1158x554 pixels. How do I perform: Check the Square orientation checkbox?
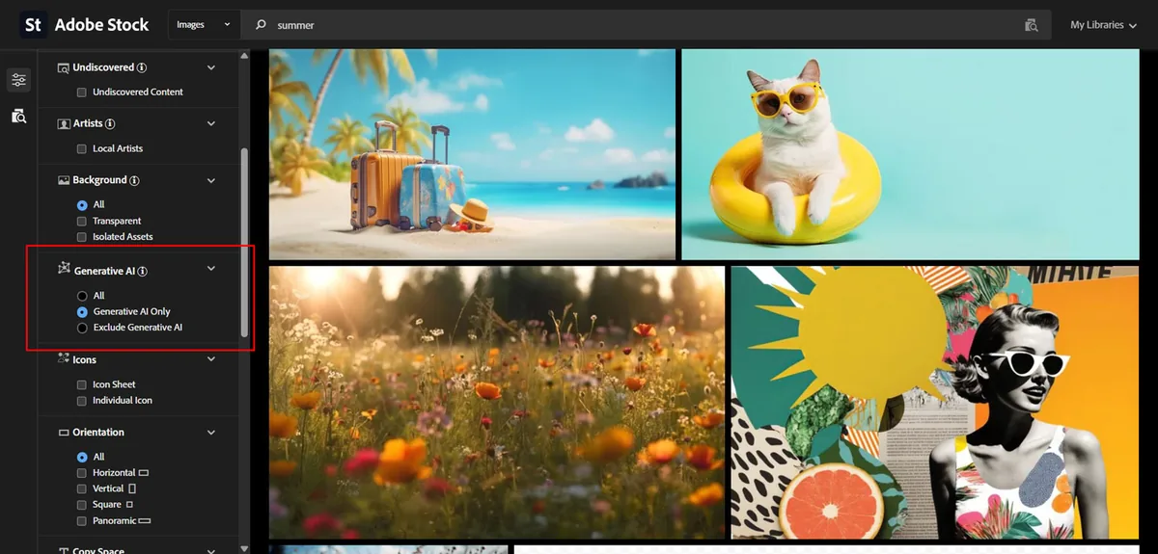coord(82,505)
